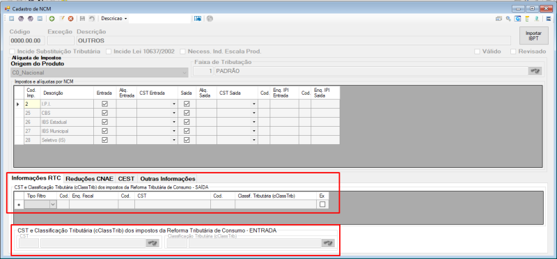The height and width of the screenshot is (259, 557).
Task: Open CST Entrada dropdown for Seletivo (IS)
Action: (174, 140)
